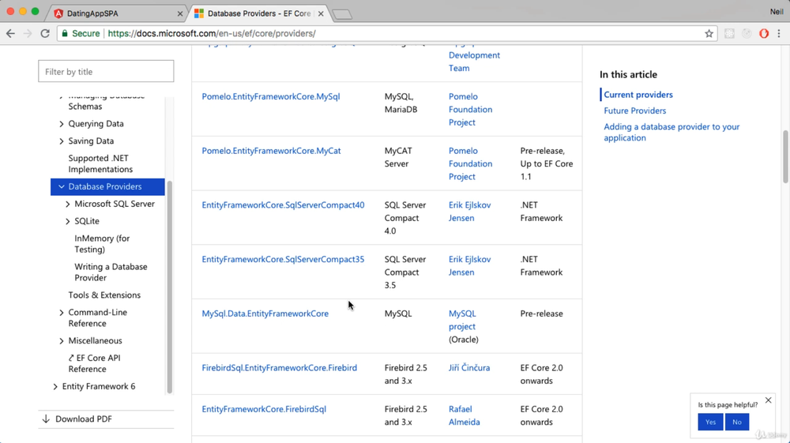Switch to the DatingAppSPA tab
This screenshot has height=443, width=790.
click(x=118, y=13)
